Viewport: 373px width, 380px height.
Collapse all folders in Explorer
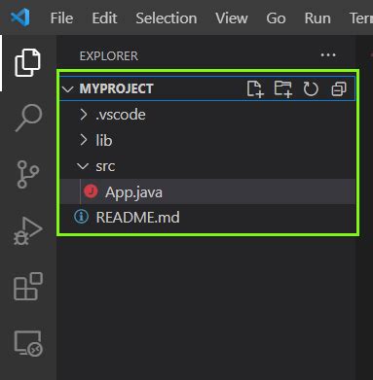(339, 89)
